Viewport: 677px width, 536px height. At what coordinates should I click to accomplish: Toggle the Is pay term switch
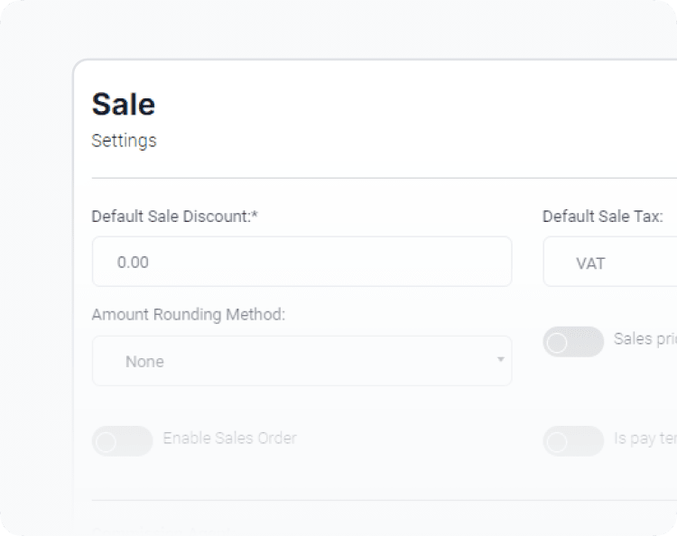(x=572, y=441)
